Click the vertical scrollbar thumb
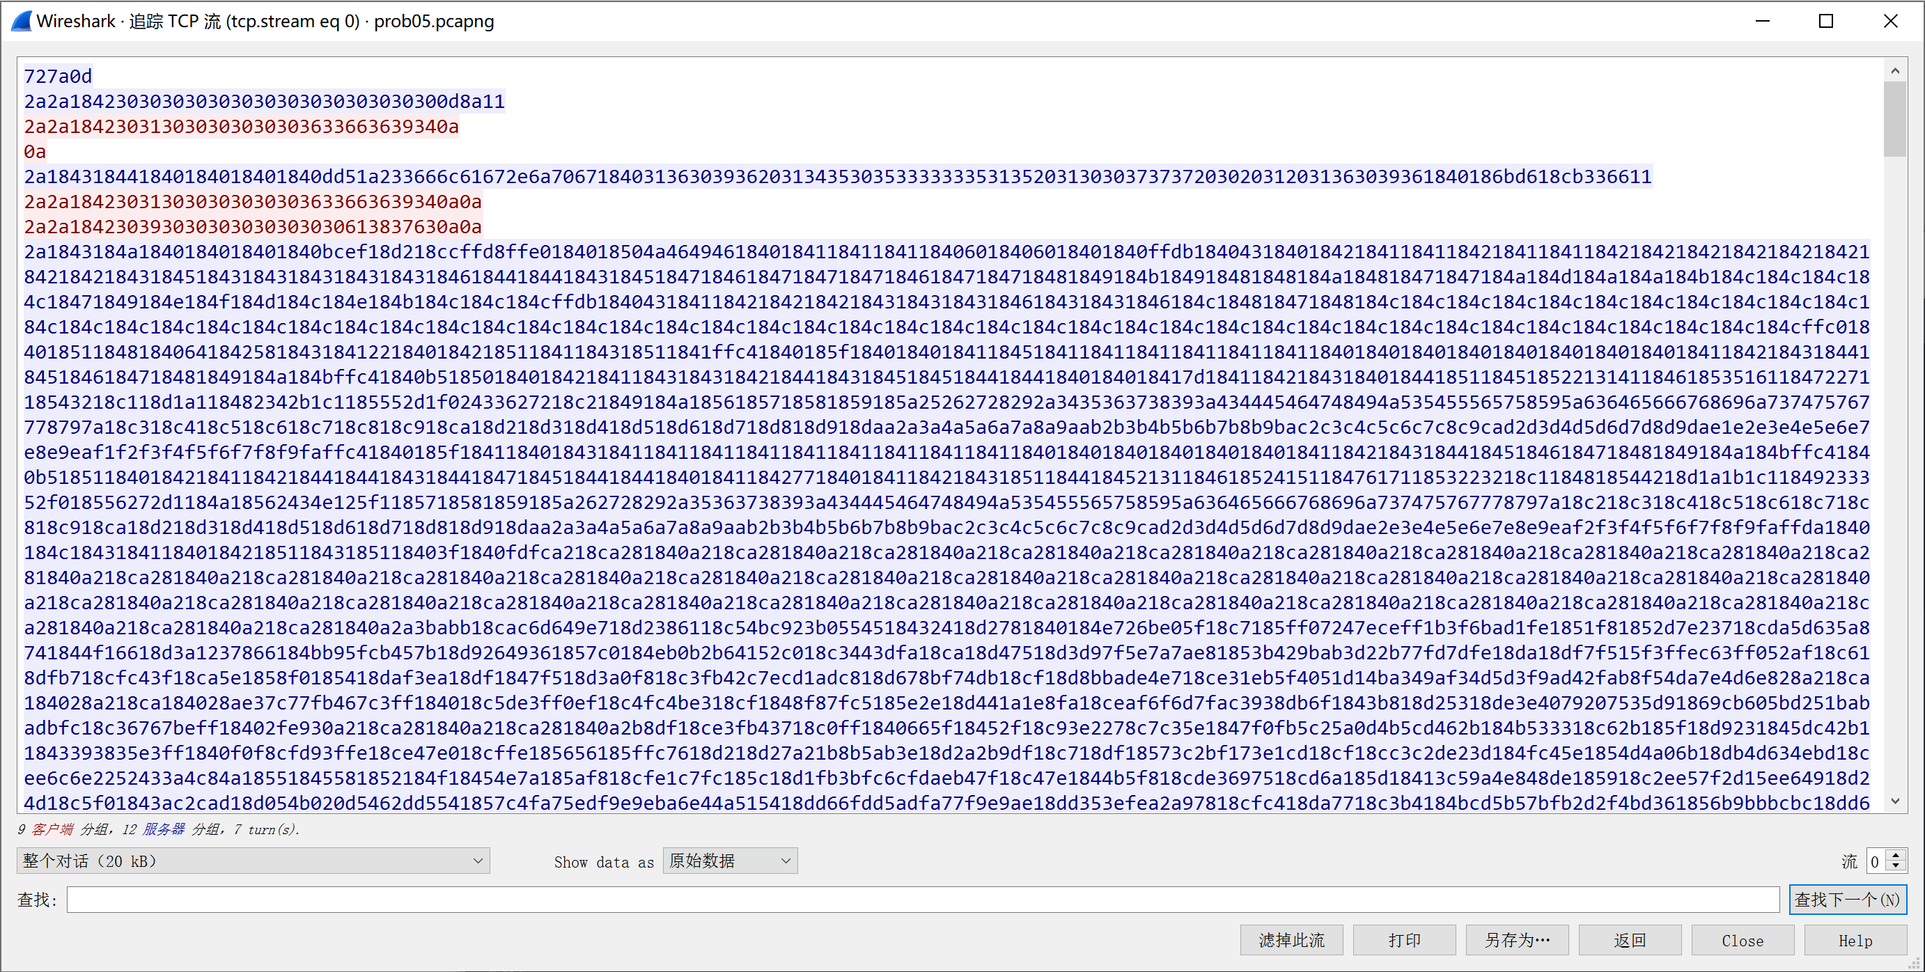 (x=1895, y=120)
